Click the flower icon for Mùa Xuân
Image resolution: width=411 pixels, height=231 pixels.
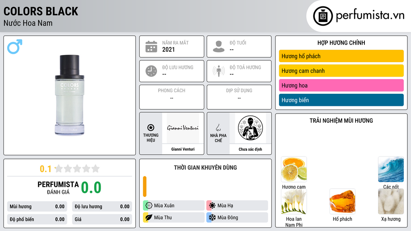(x=149, y=205)
